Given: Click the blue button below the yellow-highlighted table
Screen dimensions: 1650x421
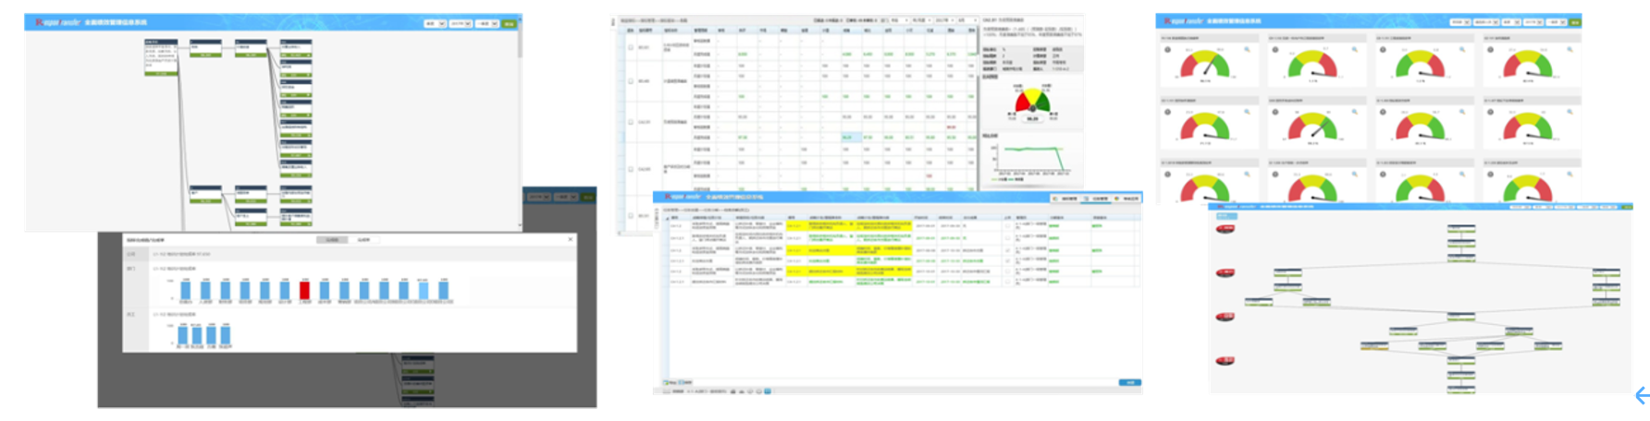Looking at the screenshot, I should pyautogui.click(x=1129, y=382).
